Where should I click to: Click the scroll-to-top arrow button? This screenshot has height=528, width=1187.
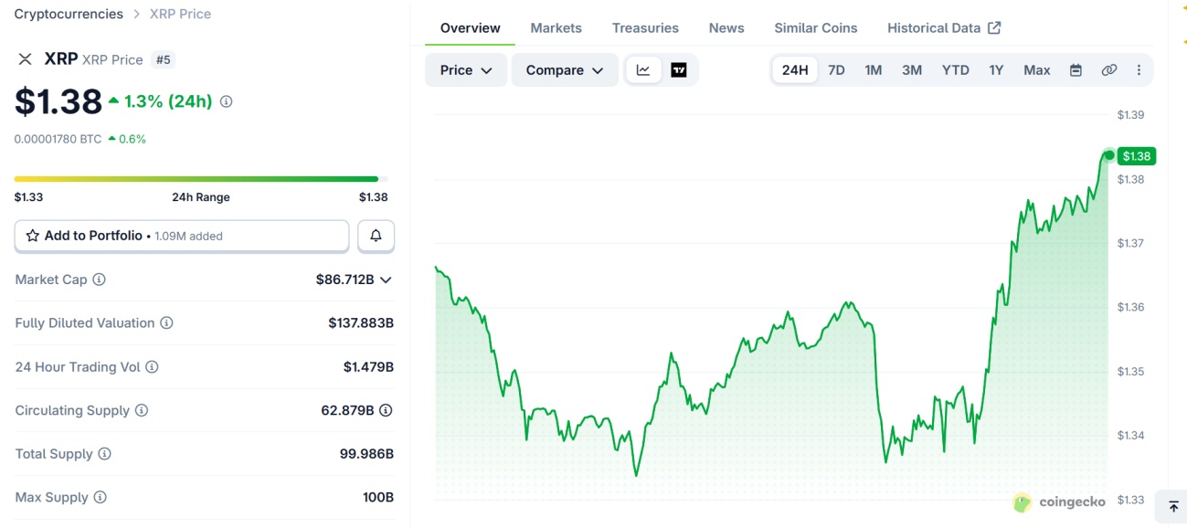click(x=1173, y=507)
